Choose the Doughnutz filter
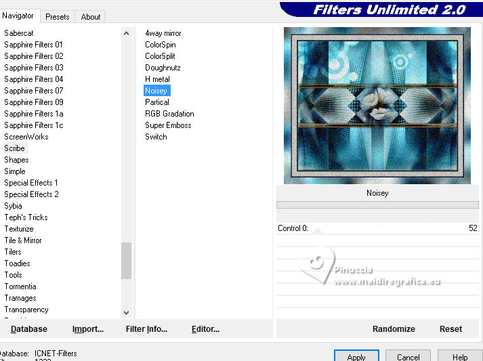This screenshot has height=361, width=483. [x=163, y=68]
